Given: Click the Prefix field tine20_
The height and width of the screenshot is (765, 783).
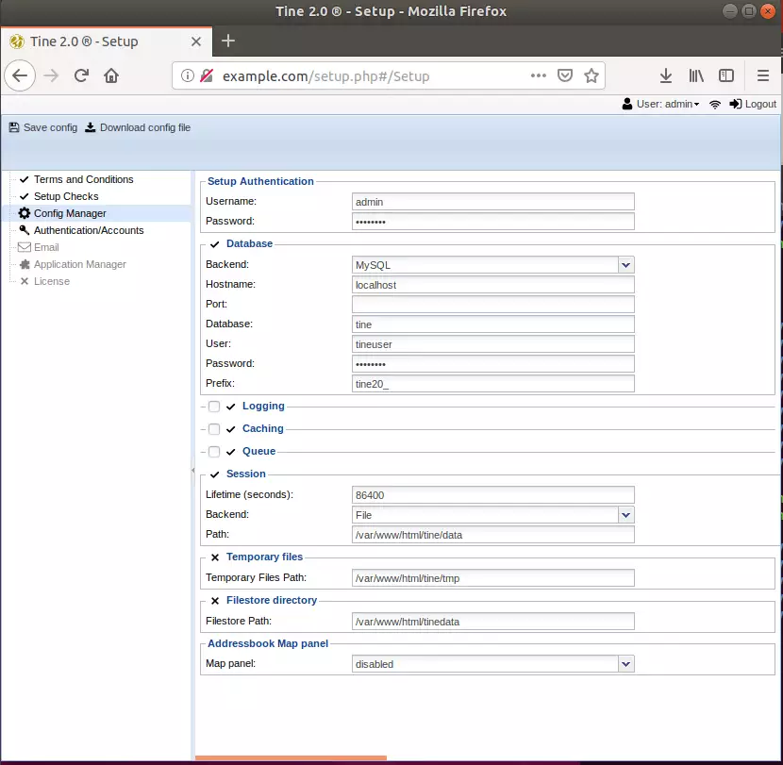Looking at the screenshot, I should pyautogui.click(x=492, y=384).
